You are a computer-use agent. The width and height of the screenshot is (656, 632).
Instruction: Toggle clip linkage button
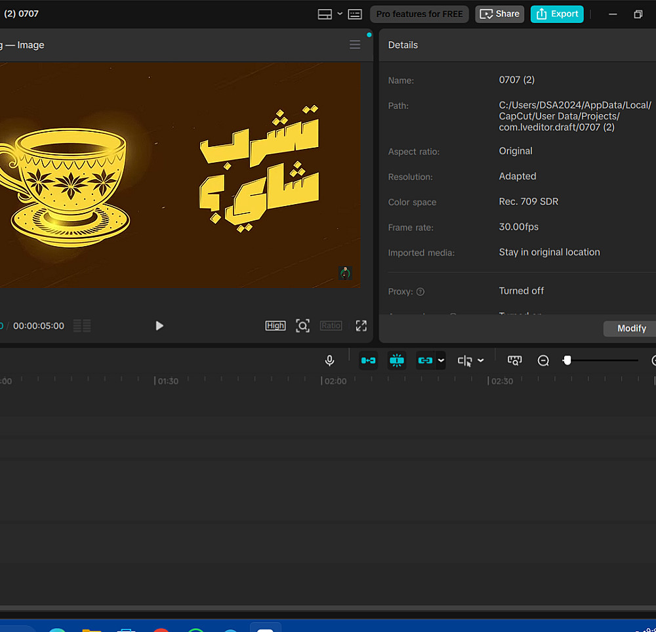tap(425, 360)
